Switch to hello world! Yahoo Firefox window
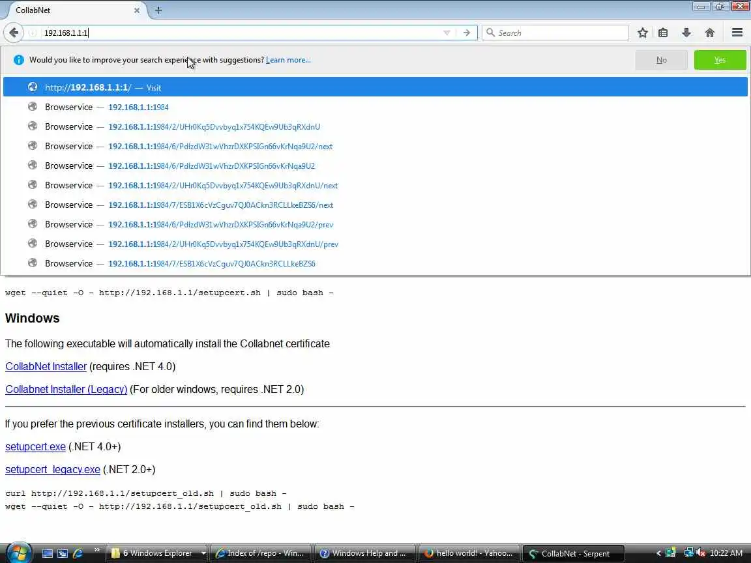This screenshot has height=563, width=751. click(x=470, y=553)
